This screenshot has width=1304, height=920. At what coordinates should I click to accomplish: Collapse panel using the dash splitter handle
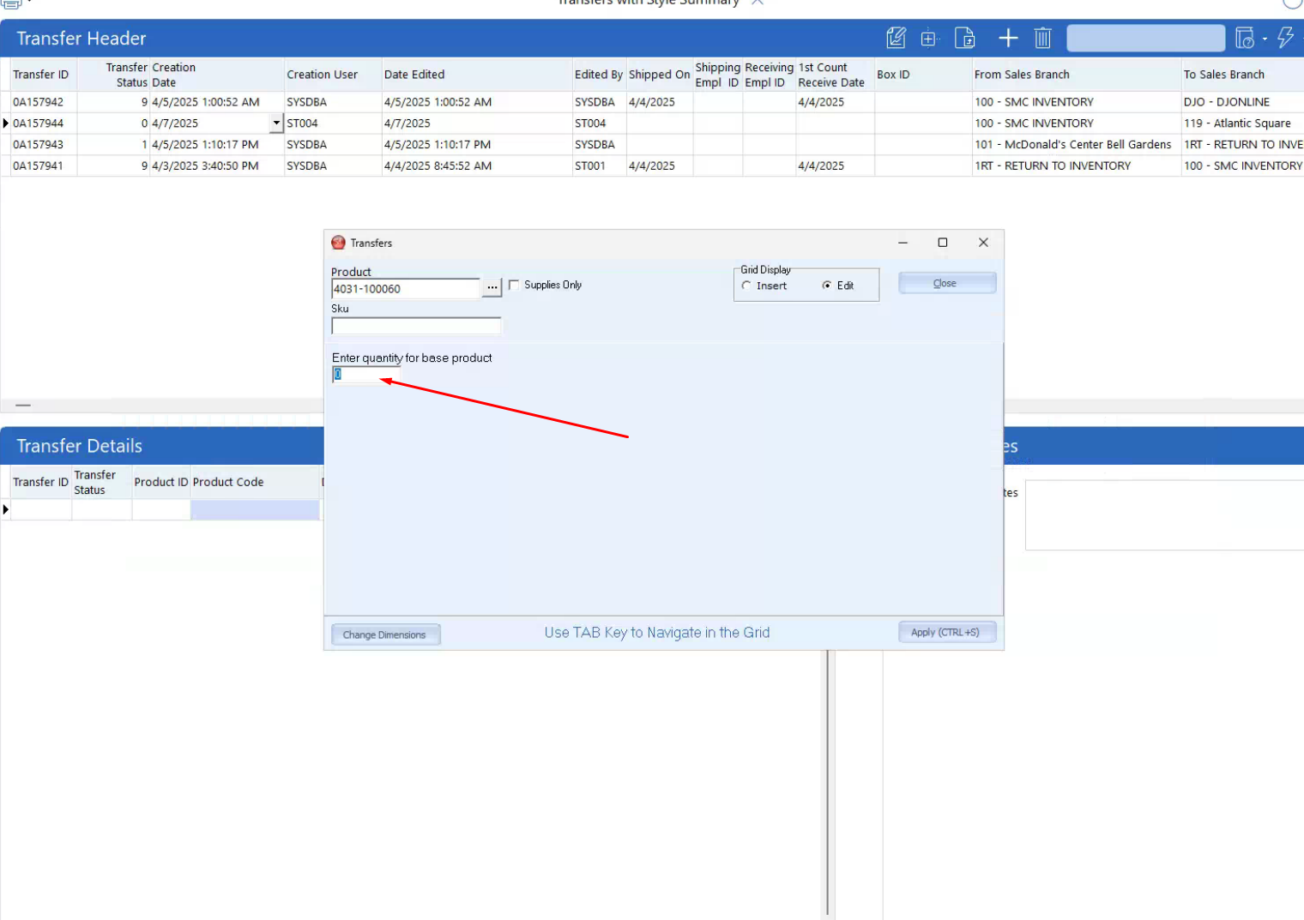(x=23, y=405)
